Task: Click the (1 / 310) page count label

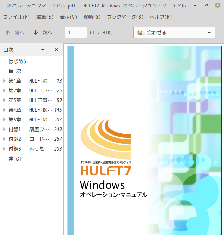Action: 102,33
